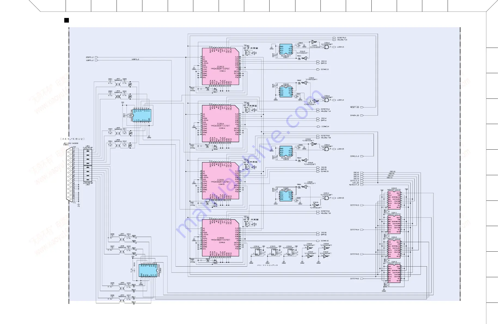The image size is (498, 324).
Task: Click the 'DITDT#16' input port label
Action: pos(355,279)
